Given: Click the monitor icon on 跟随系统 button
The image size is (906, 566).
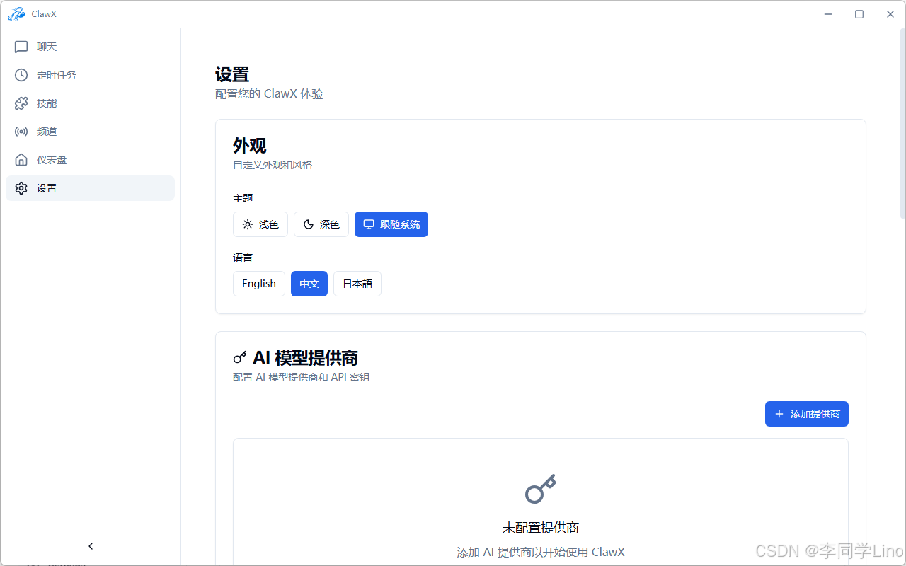Looking at the screenshot, I should [368, 224].
